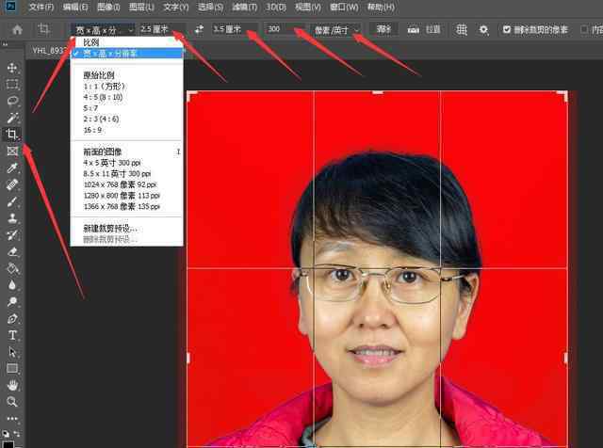This screenshot has height=448, width=603.
Task: Select the Healing Brush tool
Action: pos(12,184)
